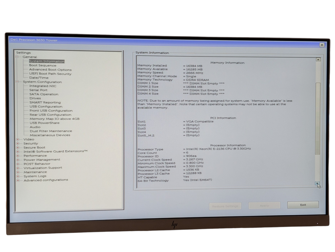Expand the Virtualization Support tree node
The height and width of the screenshot is (252, 335).
pyautogui.click(x=18, y=168)
